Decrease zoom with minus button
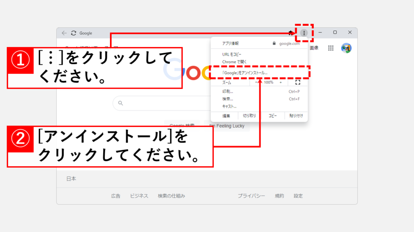 pyautogui.click(x=256, y=82)
